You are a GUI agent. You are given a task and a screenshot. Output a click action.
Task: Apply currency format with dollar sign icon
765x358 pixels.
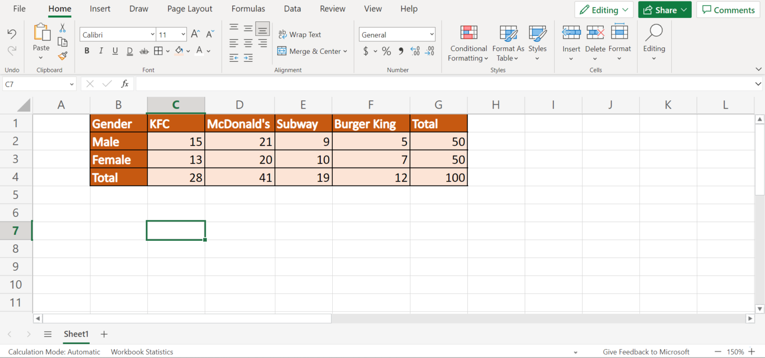tap(367, 51)
